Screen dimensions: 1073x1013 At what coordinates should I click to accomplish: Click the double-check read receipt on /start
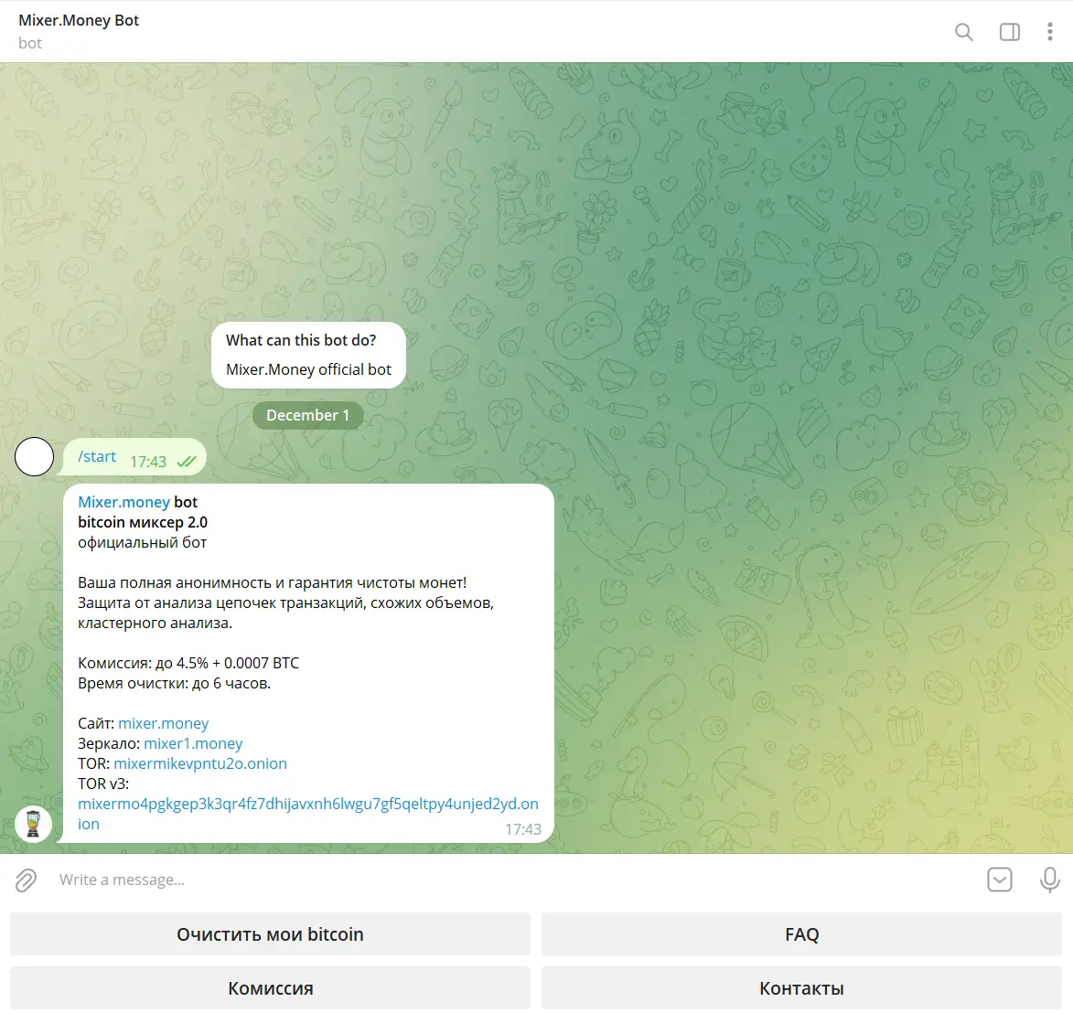pyautogui.click(x=186, y=462)
